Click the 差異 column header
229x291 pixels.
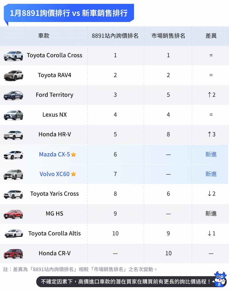coord(211,36)
